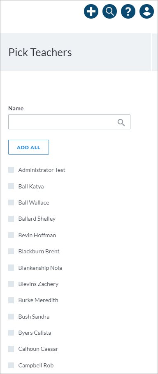158x374 pixels.
Task: Tick the Byers Calista checkbox
Action: pos(11,333)
